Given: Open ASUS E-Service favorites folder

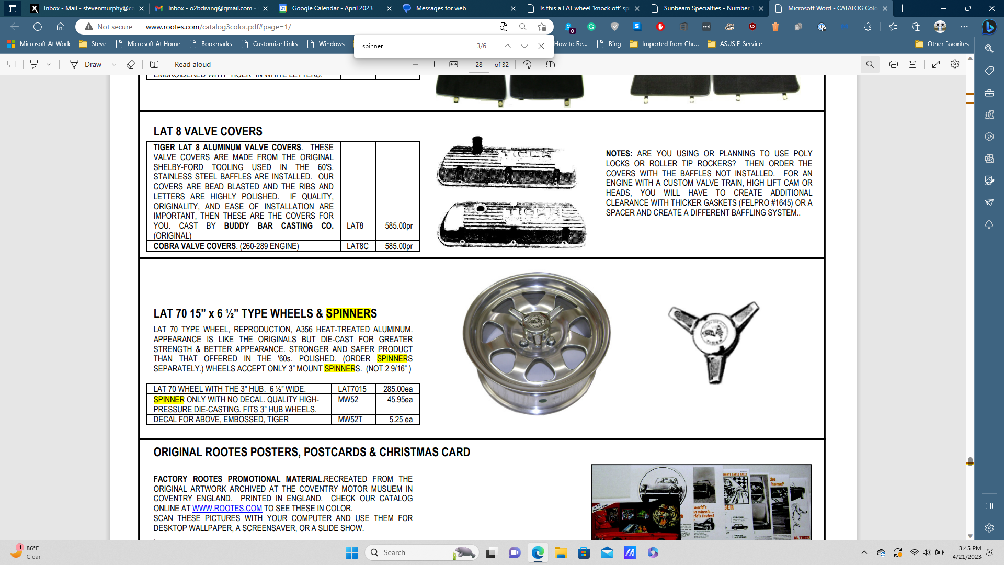Looking at the screenshot, I should coord(735,44).
